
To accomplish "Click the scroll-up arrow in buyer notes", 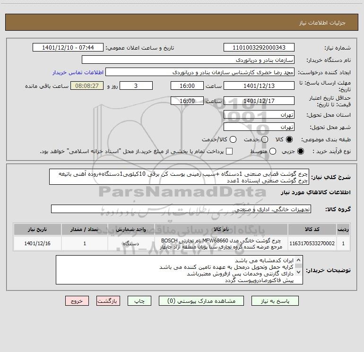I will [x=298, y=260].
